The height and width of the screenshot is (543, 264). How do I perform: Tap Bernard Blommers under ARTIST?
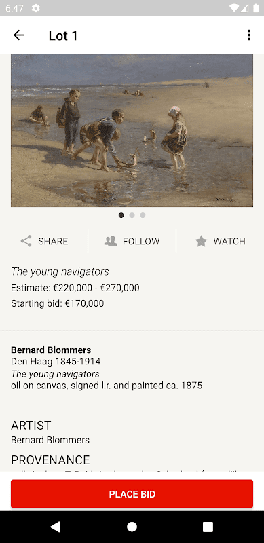click(x=50, y=440)
